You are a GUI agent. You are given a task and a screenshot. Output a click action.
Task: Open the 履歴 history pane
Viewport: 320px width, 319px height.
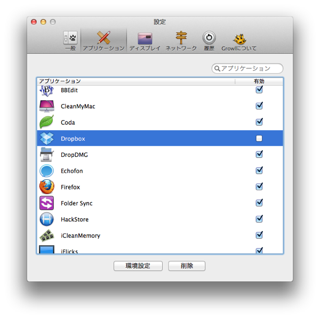point(209,41)
